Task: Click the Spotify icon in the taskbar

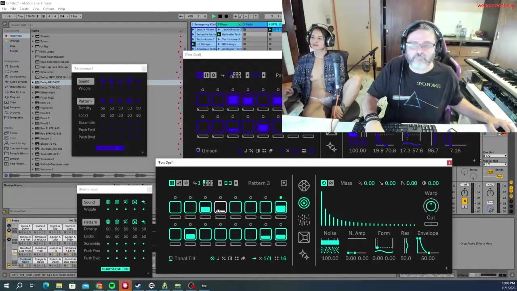Action: (112, 286)
